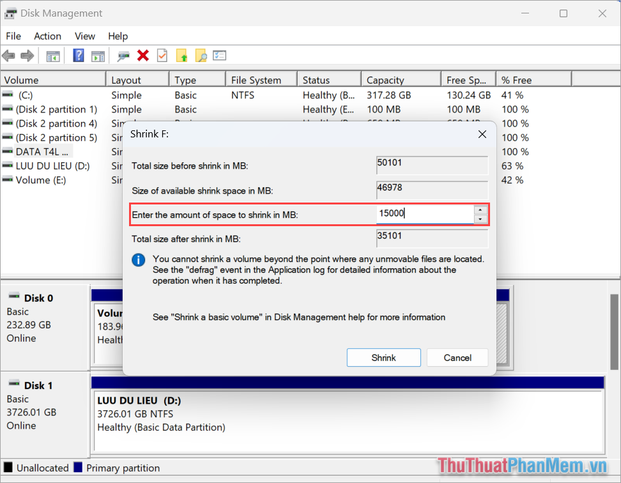The height and width of the screenshot is (483, 621).
Task: Toggle the Show/Hide Console Tree toolbar icon
Action: click(53, 56)
